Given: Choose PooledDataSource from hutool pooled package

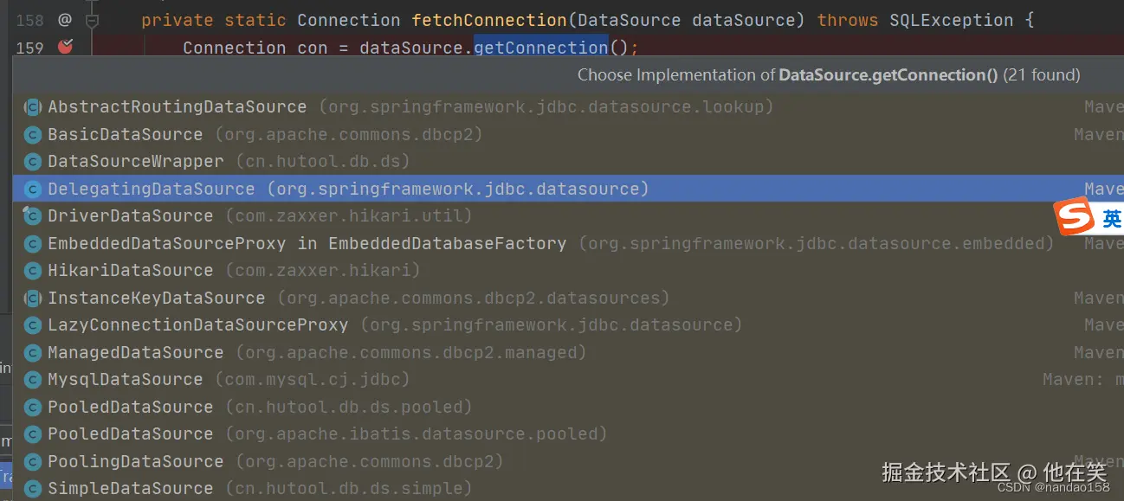Looking at the screenshot, I should (x=130, y=407).
